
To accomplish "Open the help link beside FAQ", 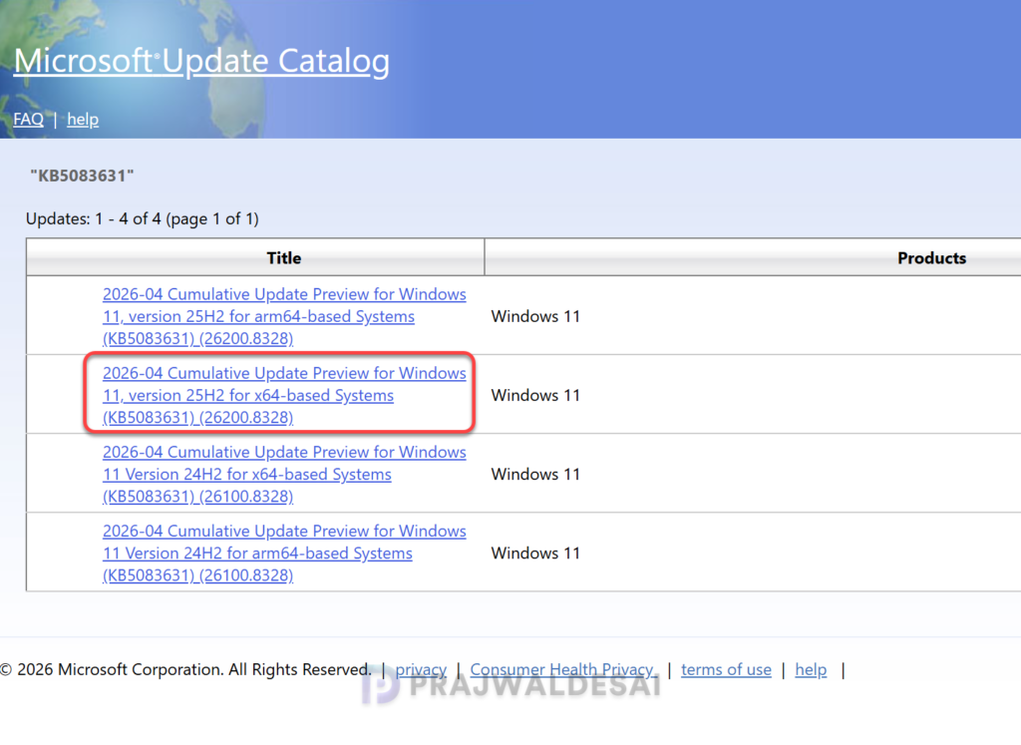I will [83, 119].
